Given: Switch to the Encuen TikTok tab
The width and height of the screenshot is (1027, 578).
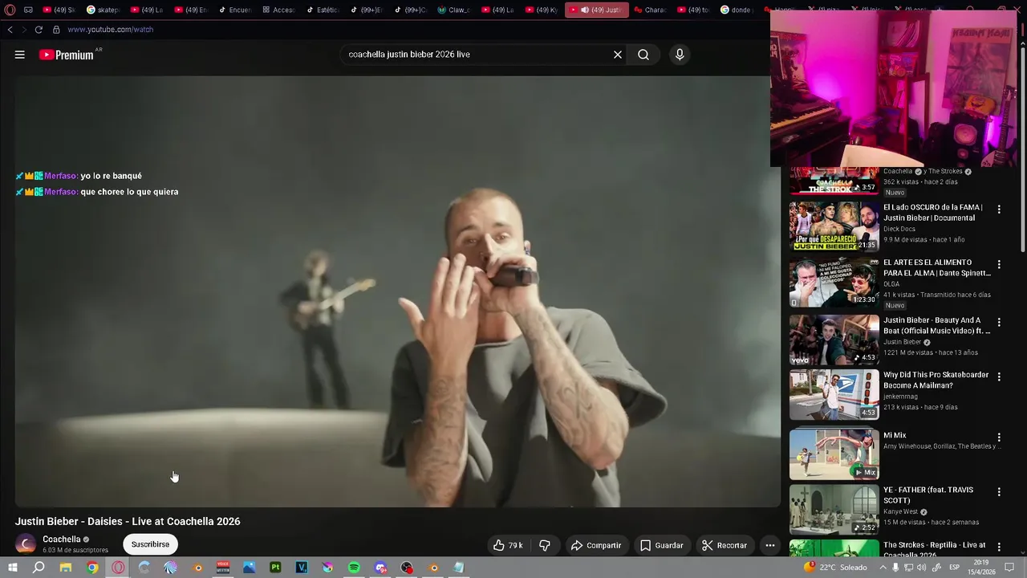Looking at the screenshot, I should point(234,10).
